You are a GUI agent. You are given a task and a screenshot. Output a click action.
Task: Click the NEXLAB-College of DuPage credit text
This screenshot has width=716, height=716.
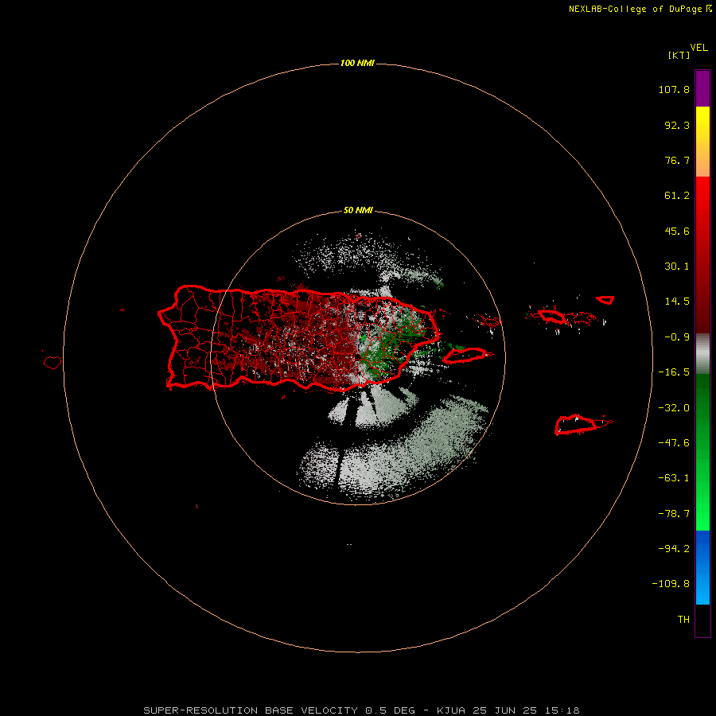640,9
